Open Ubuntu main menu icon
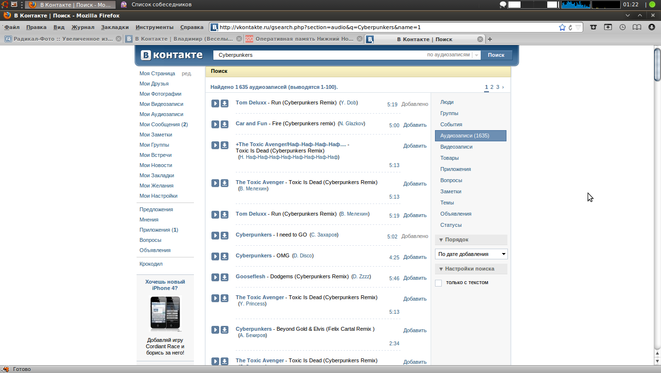 click(4, 4)
